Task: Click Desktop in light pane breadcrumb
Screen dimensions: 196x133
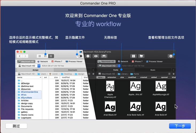Action: click(x=66, y=74)
